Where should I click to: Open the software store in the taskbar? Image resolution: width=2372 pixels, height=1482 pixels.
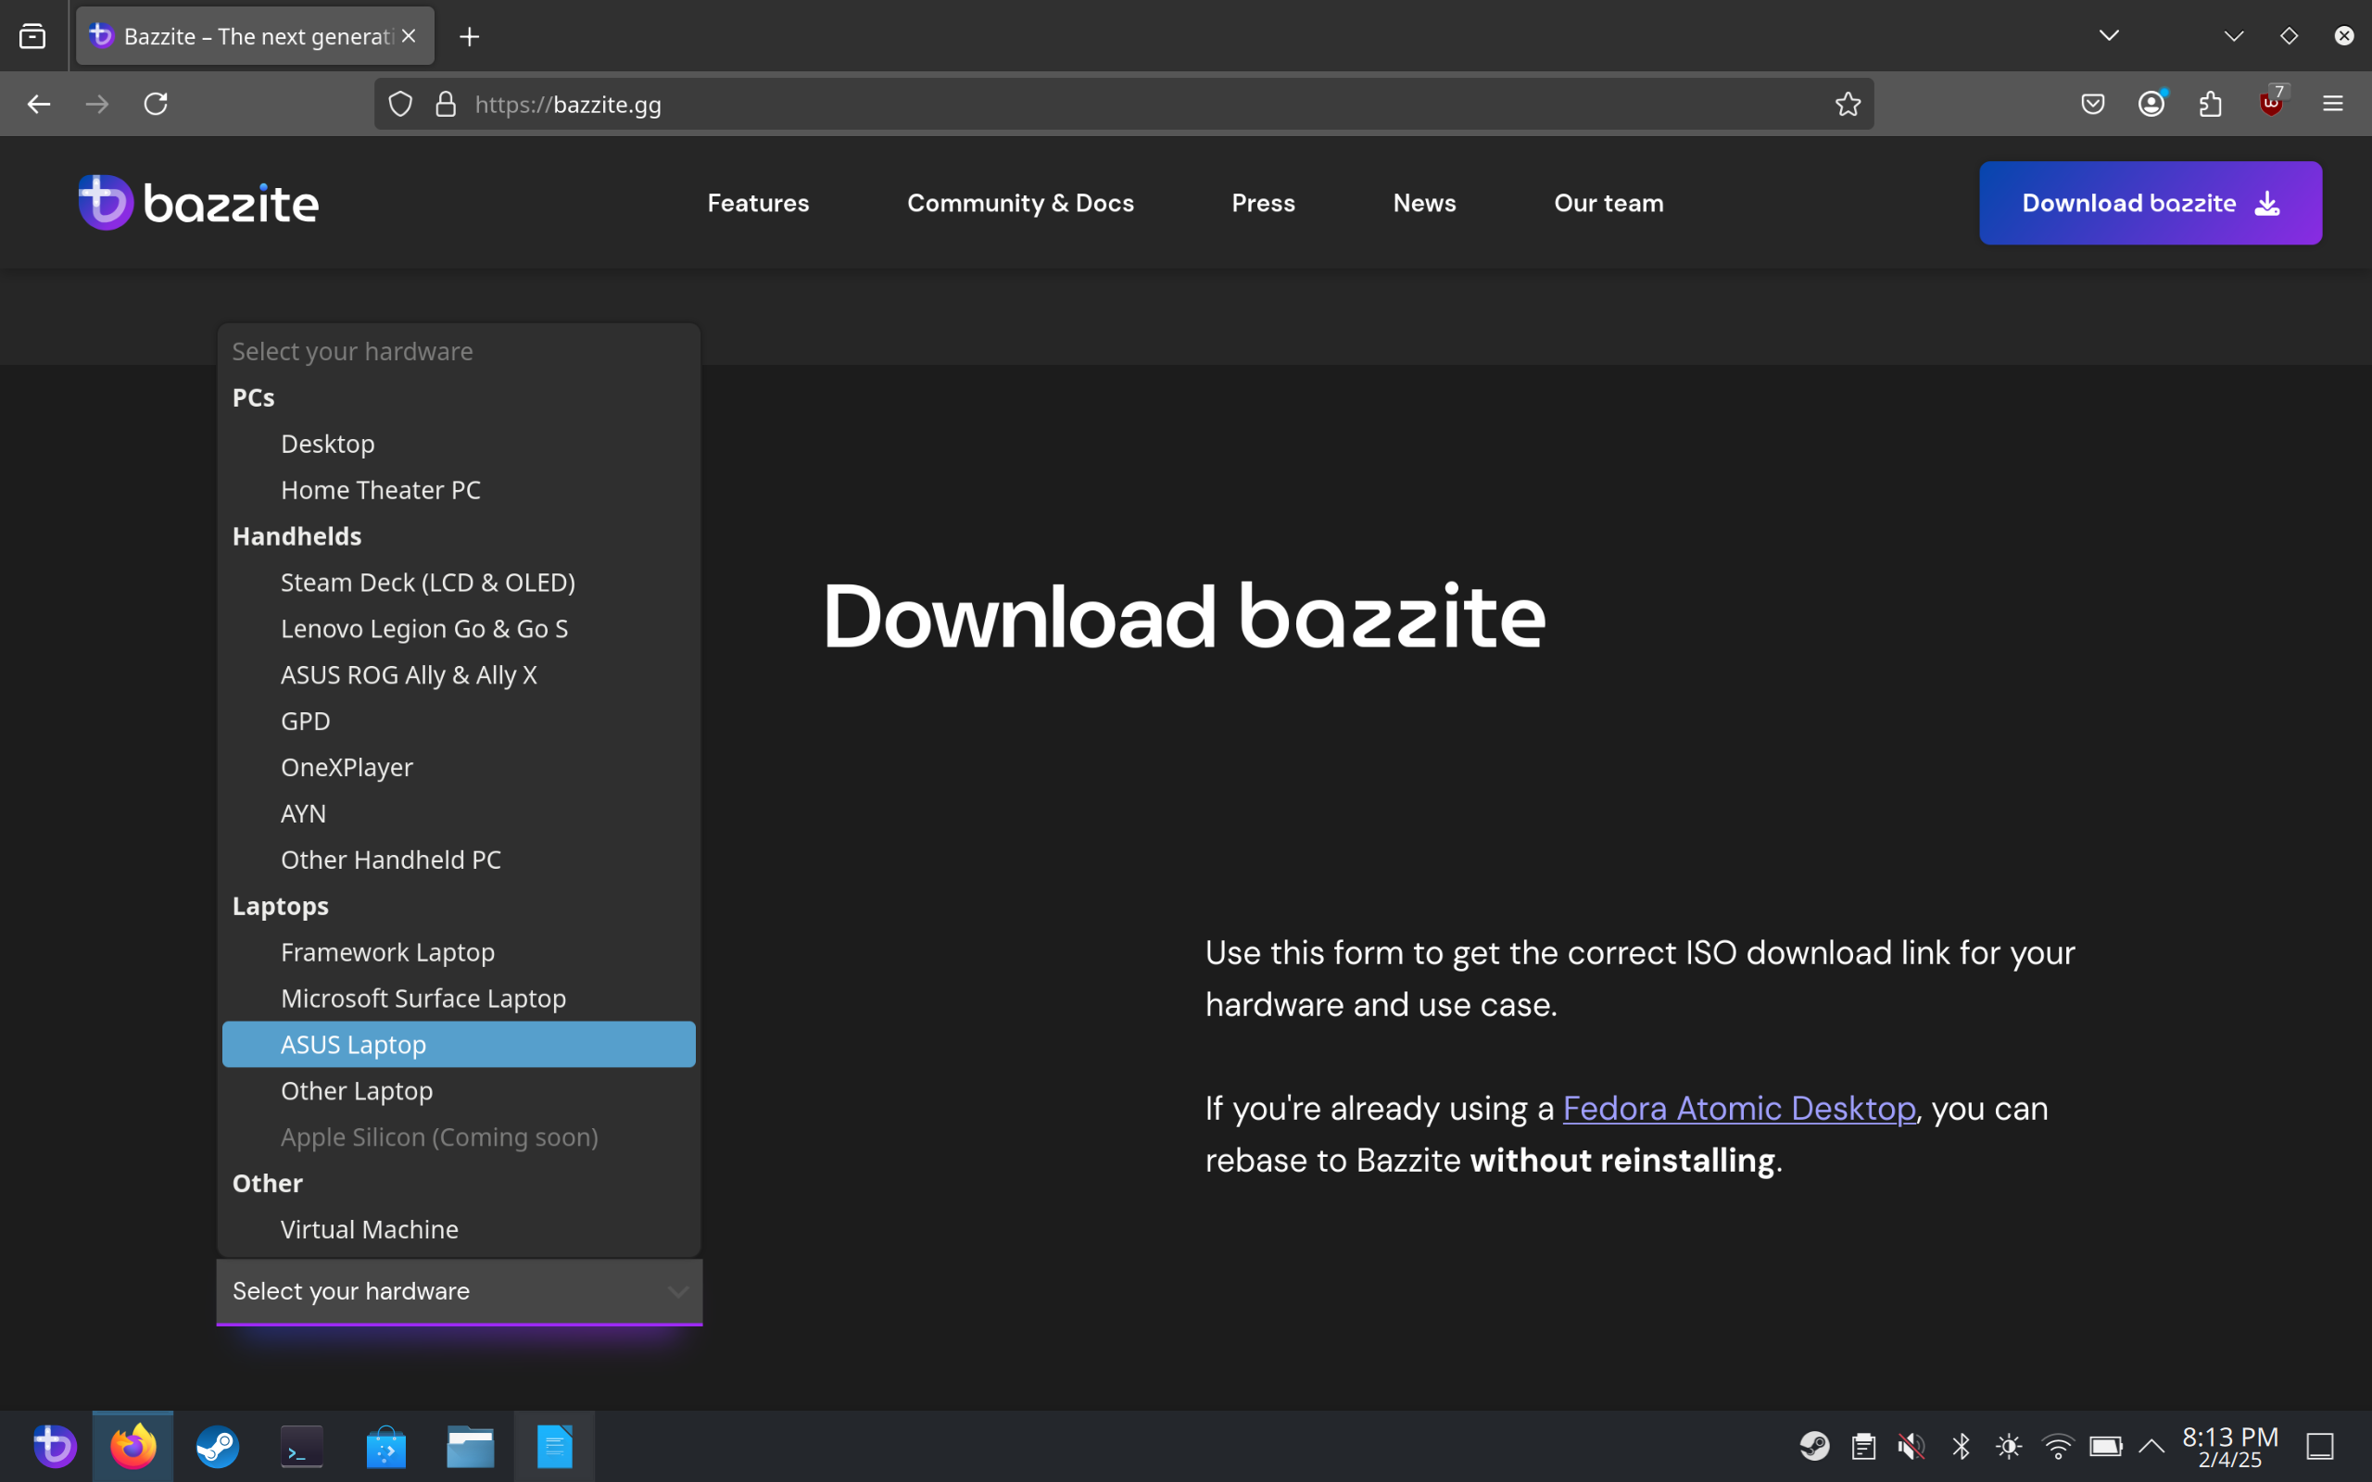pos(386,1447)
